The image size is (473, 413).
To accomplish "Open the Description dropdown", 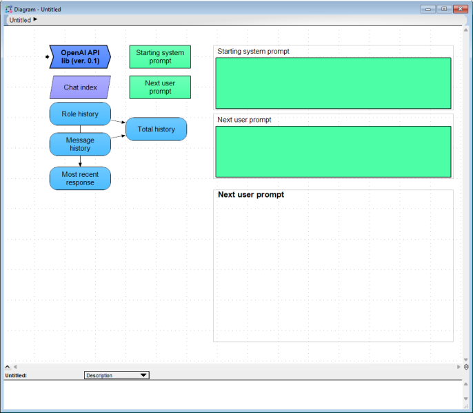I will pyautogui.click(x=117, y=375).
